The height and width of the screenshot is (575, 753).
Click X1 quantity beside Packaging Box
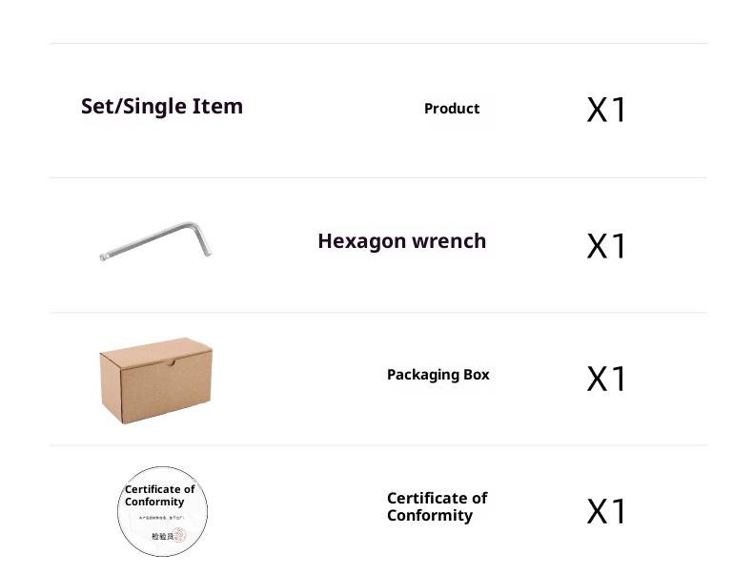[606, 379]
